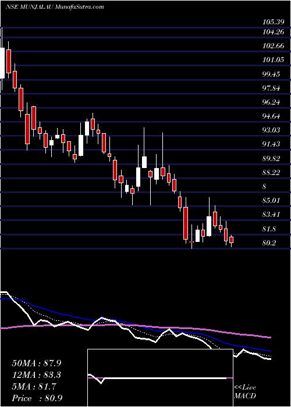Click the 83.41 price label

tap(271, 215)
